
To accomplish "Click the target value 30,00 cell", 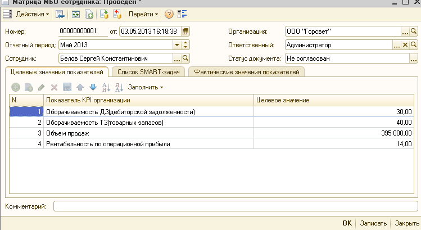I will coord(334,111).
